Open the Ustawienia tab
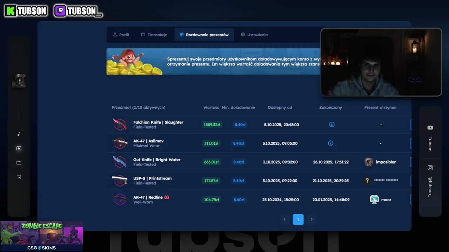Image resolution: width=449 pixels, height=252 pixels. click(x=254, y=35)
